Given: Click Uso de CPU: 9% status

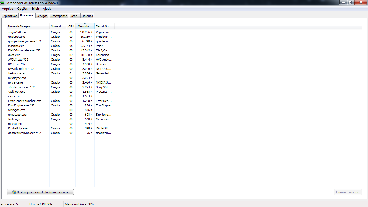Looking at the screenshot, I should (41, 204).
